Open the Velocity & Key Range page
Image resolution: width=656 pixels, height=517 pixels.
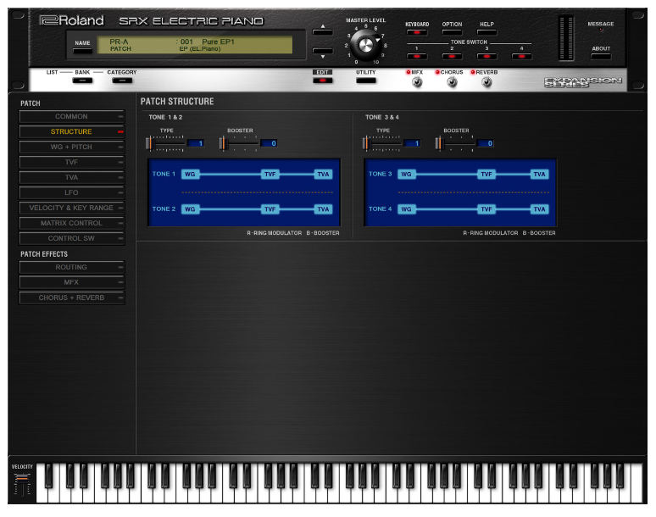coord(71,208)
